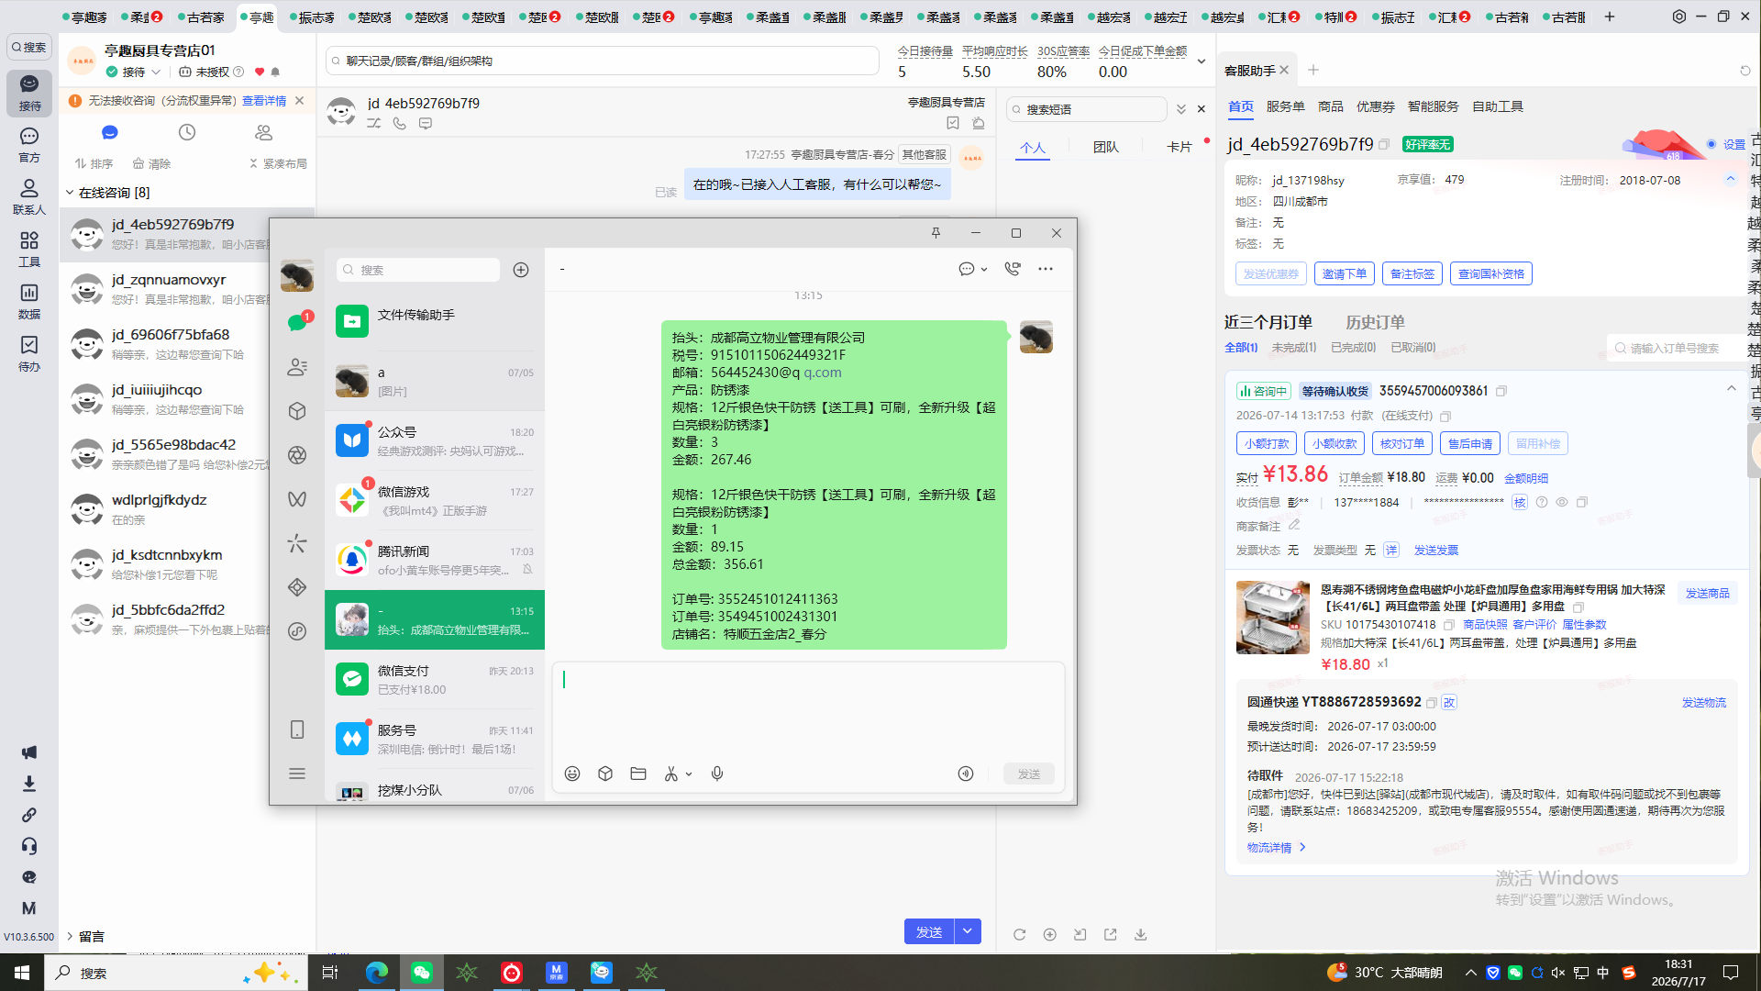Open the 待办 to-do icon in left sidebar

pyautogui.click(x=29, y=353)
